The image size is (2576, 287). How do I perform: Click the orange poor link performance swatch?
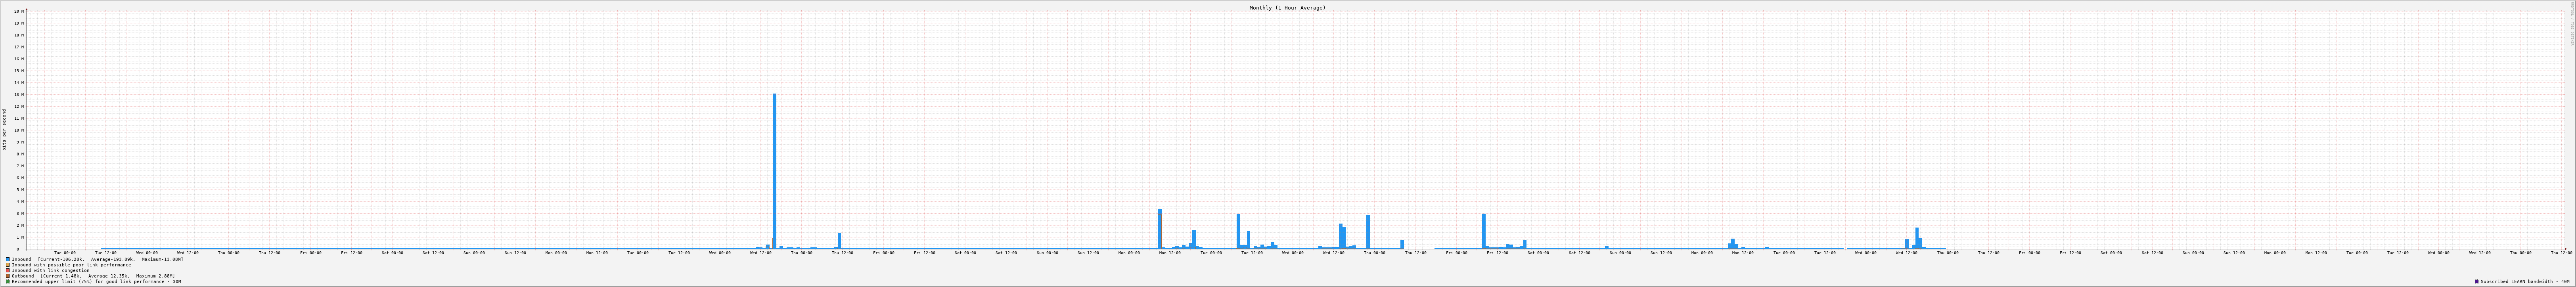[8, 265]
